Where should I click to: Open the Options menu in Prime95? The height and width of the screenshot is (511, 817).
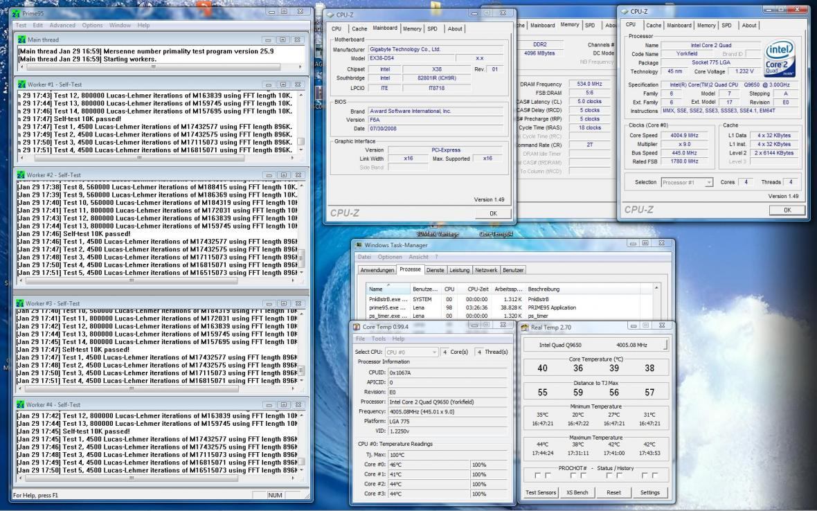coord(92,25)
